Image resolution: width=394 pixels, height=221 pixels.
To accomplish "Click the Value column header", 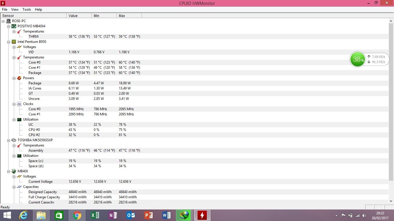I will 79,16.
